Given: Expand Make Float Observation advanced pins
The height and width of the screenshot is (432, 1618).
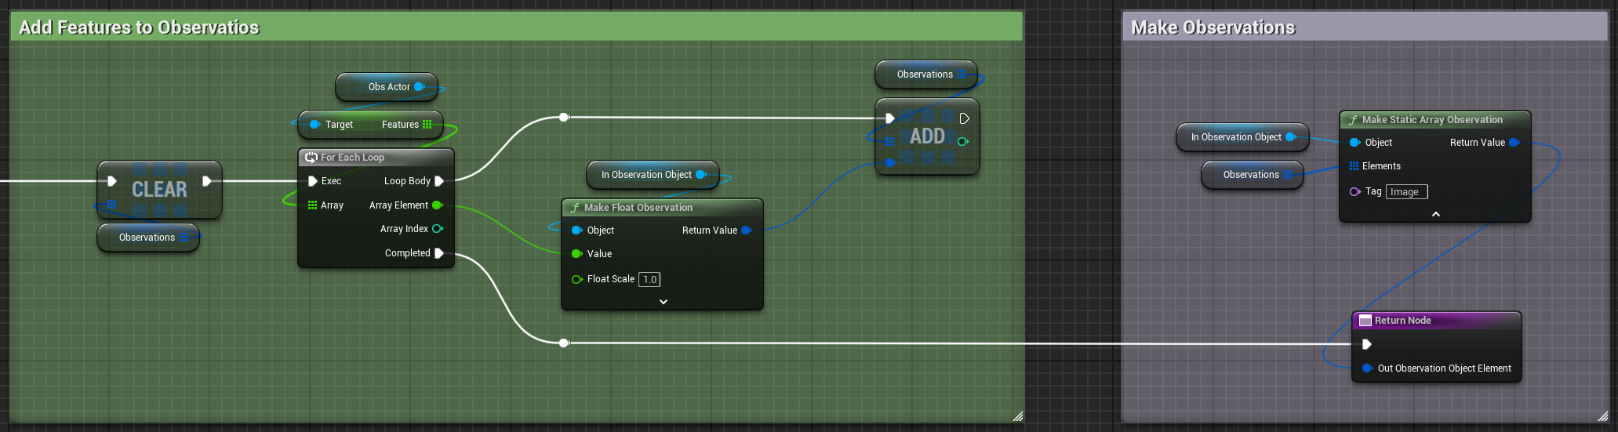Looking at the screenshot, I should [x=664, y=302].
